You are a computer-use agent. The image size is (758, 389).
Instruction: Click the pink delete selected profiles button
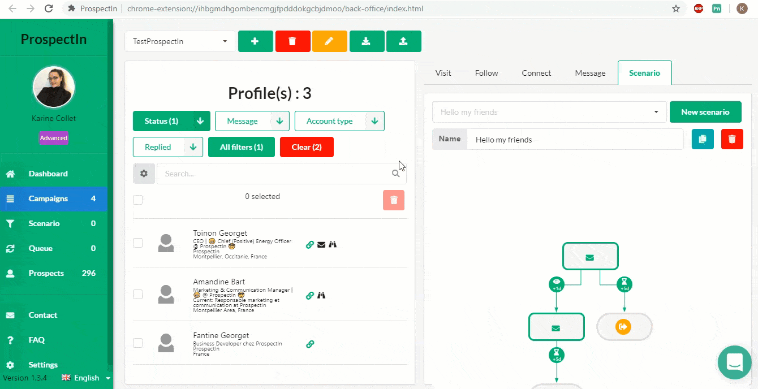394,200
